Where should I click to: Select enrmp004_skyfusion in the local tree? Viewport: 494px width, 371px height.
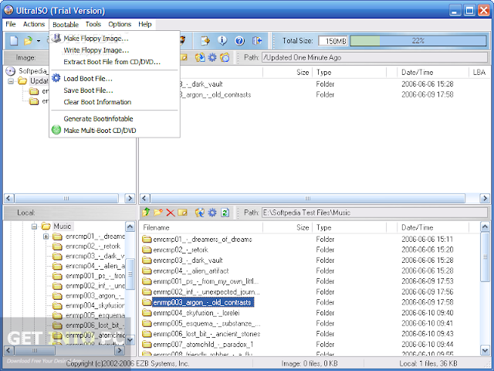click(x=89, y=305)
